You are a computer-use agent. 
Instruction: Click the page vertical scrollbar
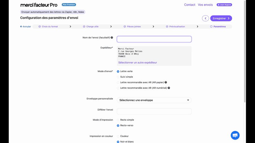tap(245, 51)
